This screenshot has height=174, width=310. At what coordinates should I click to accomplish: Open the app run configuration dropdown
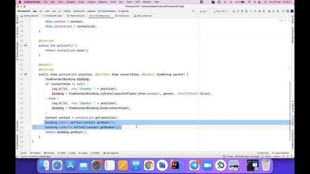(204, 11)
